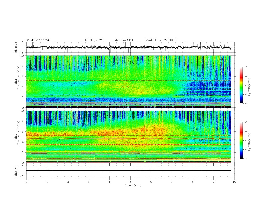Click the "ch.1(V)" axis label
This screenshot has width=264, height=204.
[x=16, y=47]
